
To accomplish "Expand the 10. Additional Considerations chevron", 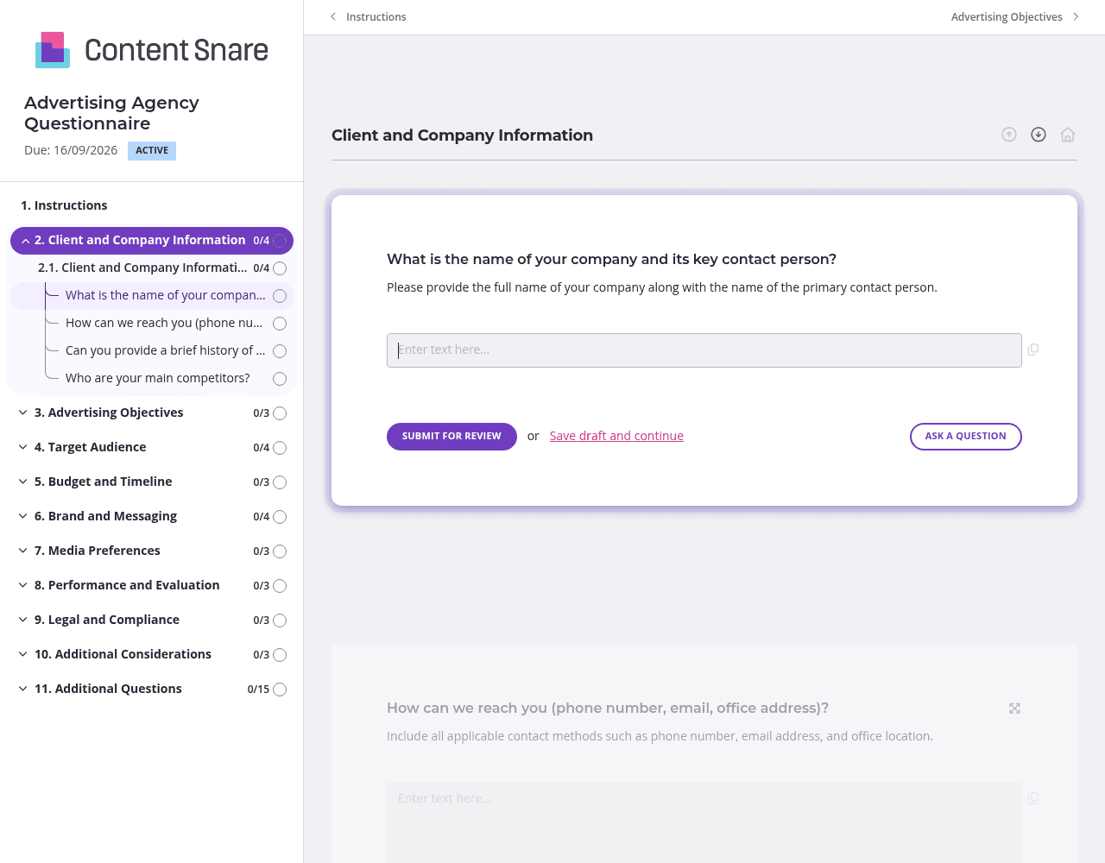I will click(23, 654).
